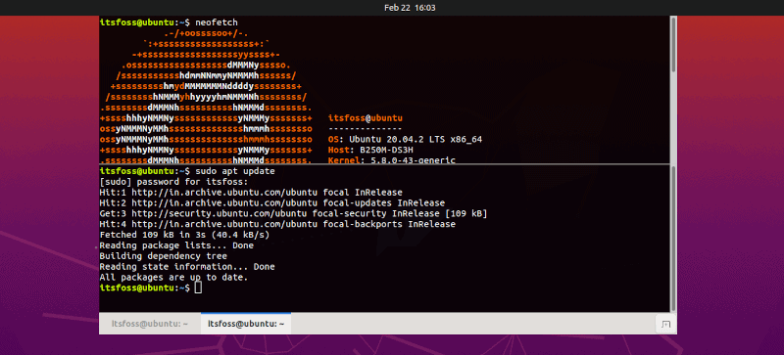
Task: Click '[sudo] password for itsfoss:' line
Action: coord(173,182)
